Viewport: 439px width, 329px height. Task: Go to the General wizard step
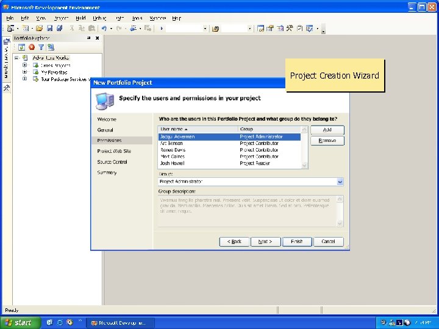coord(105,130)
